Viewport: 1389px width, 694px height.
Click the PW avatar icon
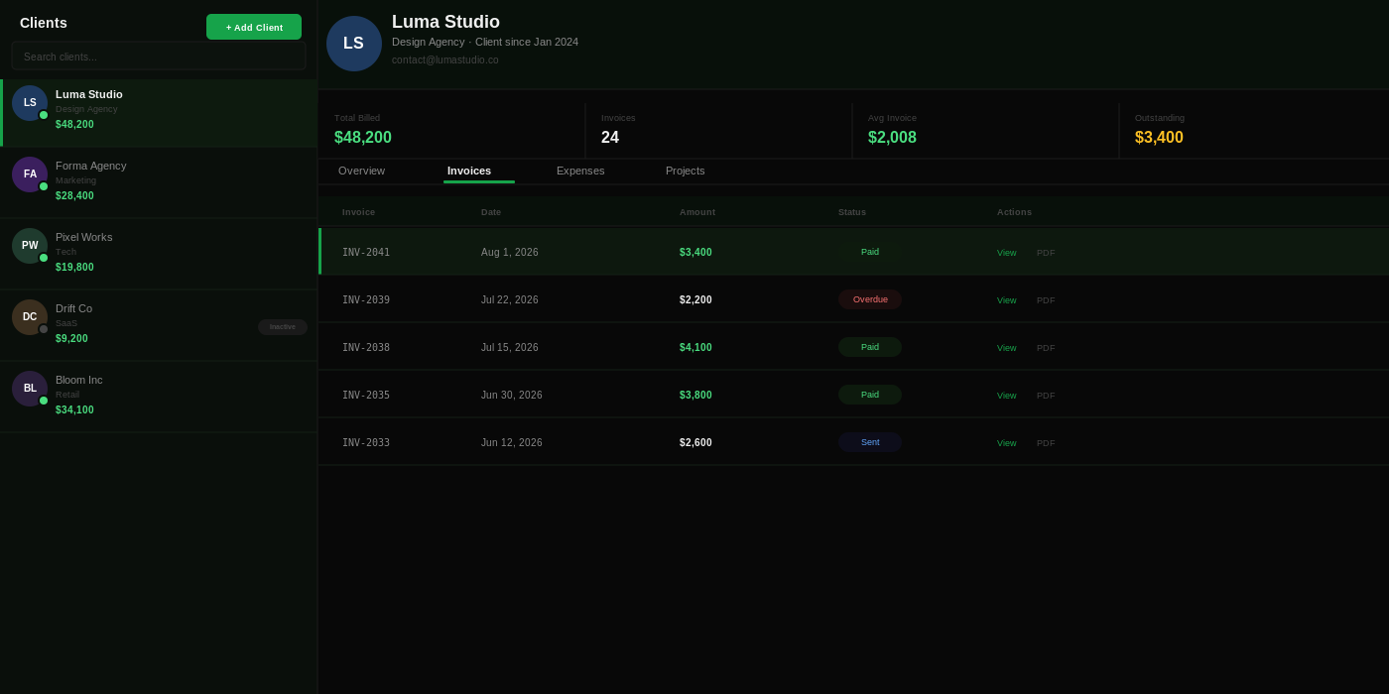[x=30, y=246]
